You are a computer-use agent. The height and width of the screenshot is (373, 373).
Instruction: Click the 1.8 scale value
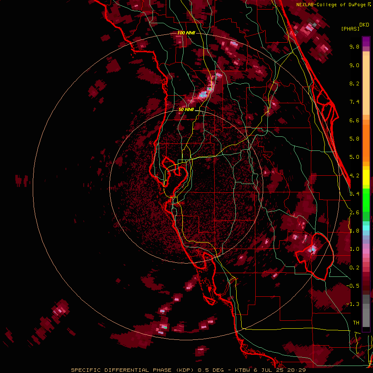354,231
